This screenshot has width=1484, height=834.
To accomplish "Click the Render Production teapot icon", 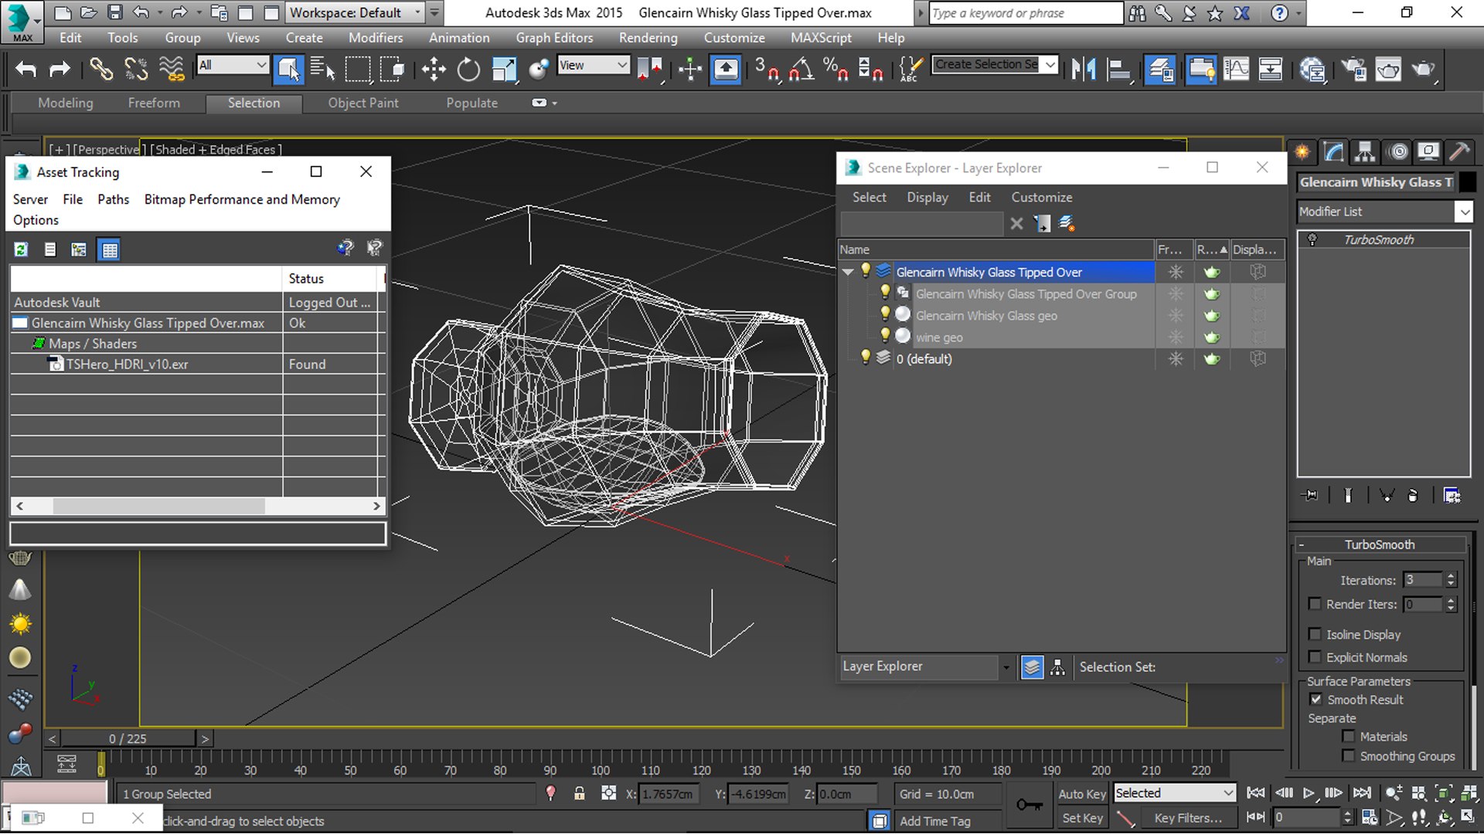I will click(1423, 69).
